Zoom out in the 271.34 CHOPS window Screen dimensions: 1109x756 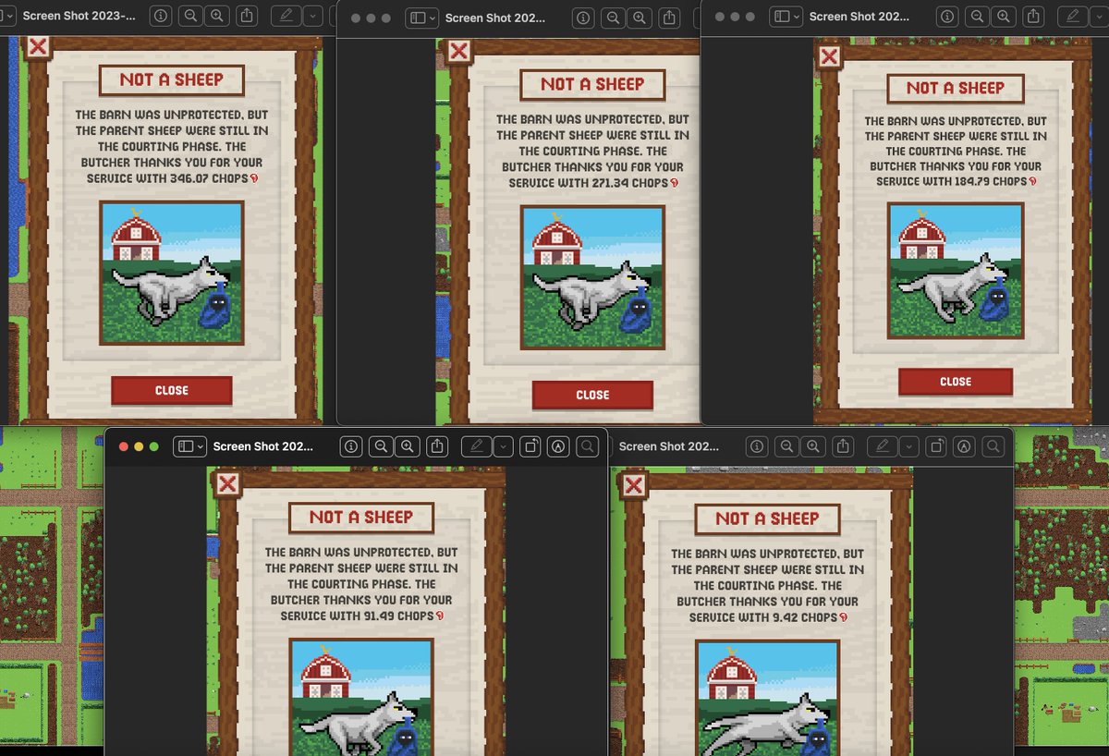613,18
